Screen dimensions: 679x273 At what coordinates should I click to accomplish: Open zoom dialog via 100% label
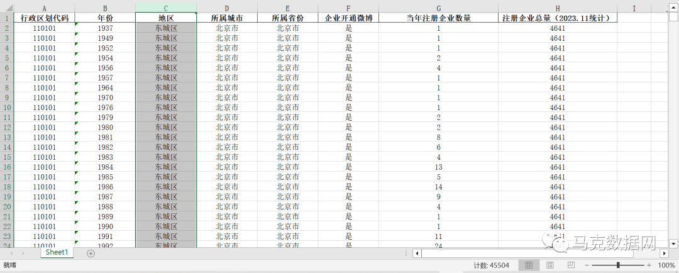click(666, 265)
